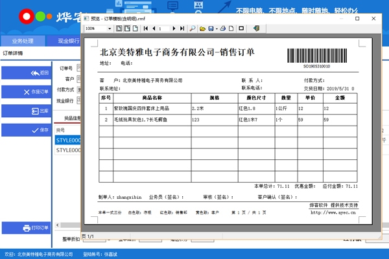Save the report with the disk icon
This screenshot has width=389, height=259.
pos(211,28)
